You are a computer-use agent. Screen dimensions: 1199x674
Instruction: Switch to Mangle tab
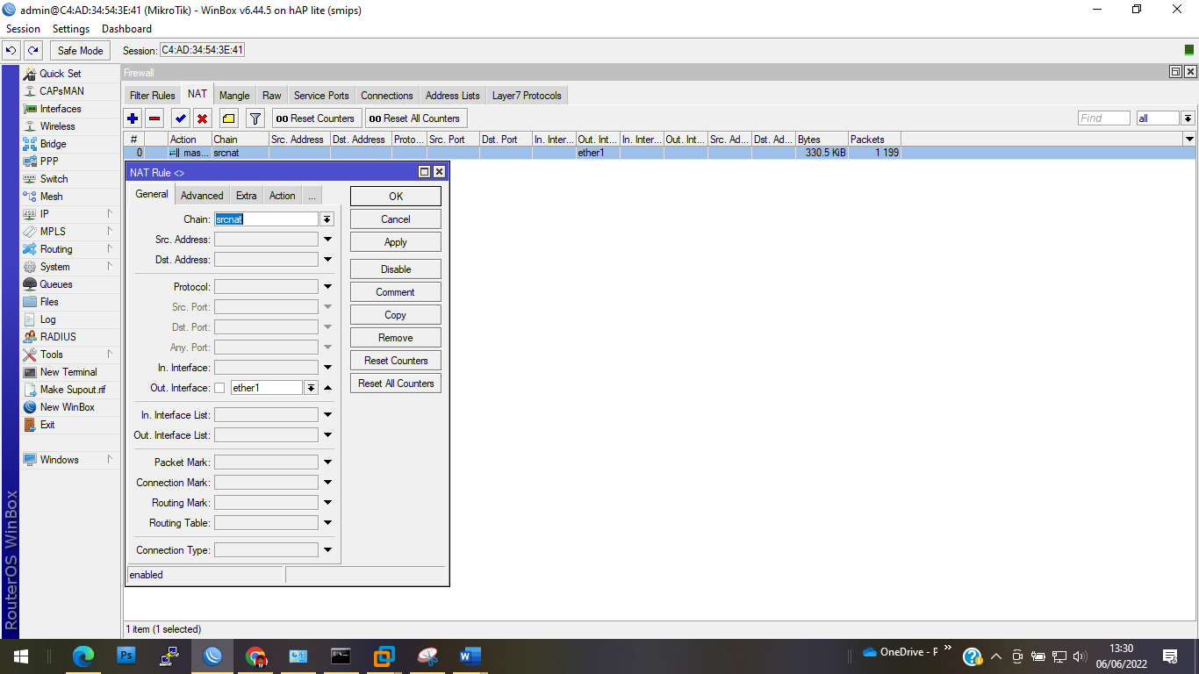(234, 96)
